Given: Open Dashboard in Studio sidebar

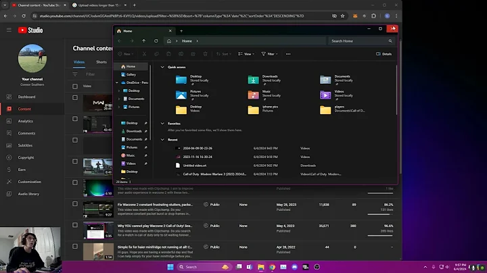Looking at the screenshot, I should point(26,97).
